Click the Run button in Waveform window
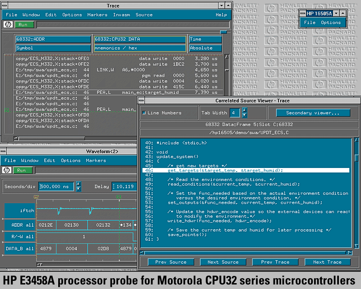Screen dimensions: 361x289 coord(23,170)
